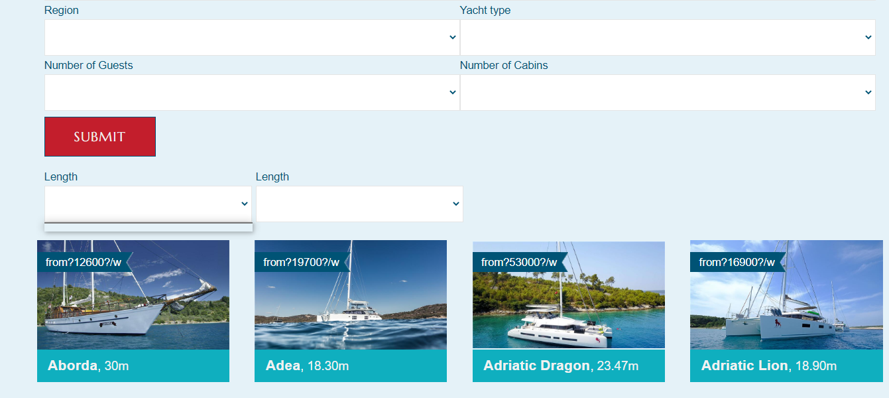This screenshot has width=889, height=398.
Task: Click the Aborda, 30m title
Action: (x=88, y=365)
